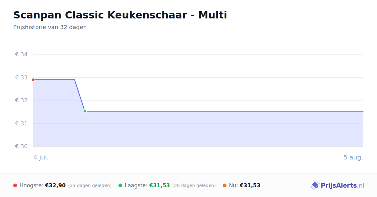Click the red highest-price dot on chart
Screen dimensions: 377x197
(33, 80)
